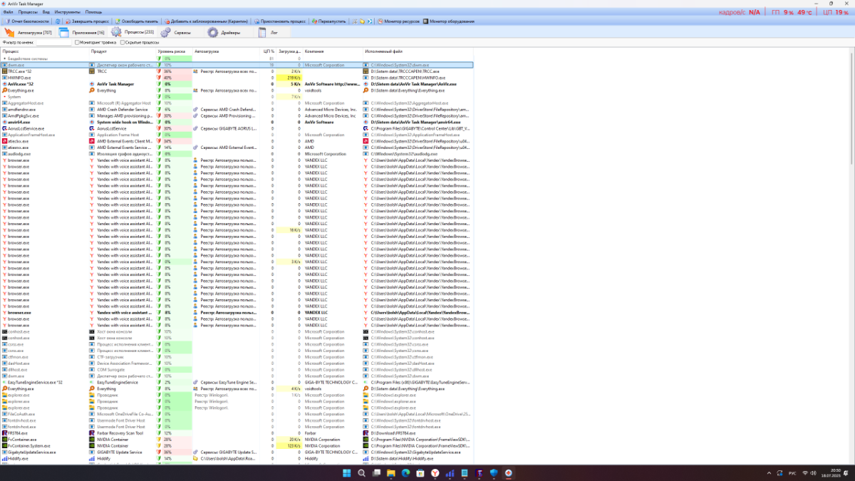Select anvir64.exe process icon
This screenshot has width=855, height=481.
pos(4,122)
